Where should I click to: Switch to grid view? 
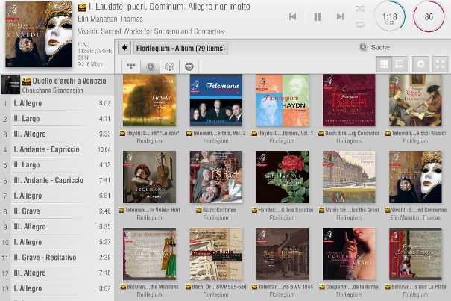[x=384, y=64]
